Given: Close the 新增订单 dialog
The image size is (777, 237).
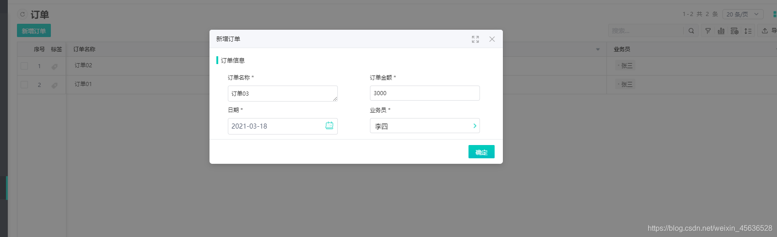Looking at the screenshot, I should click(492, 39).
